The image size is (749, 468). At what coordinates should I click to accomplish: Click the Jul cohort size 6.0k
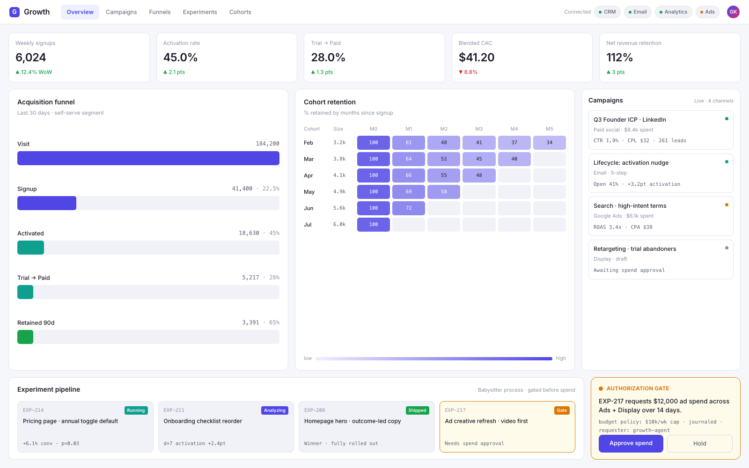339,225
